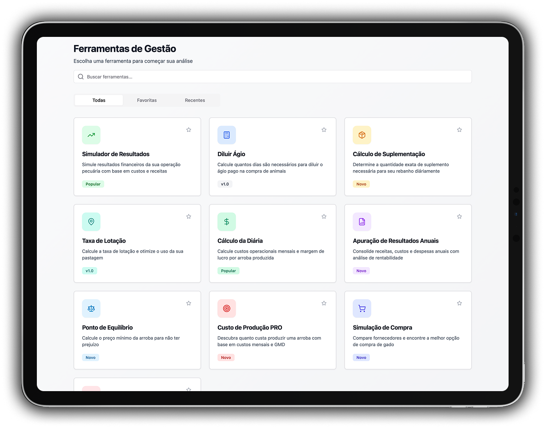Select the map pin icon on Taxa de Lotação
The width and height of the screenshot is (545, 428).
(x=91, y=221)
